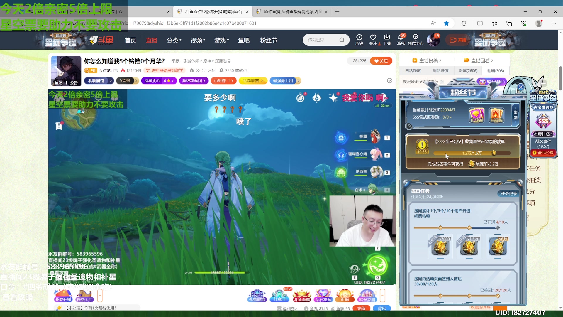Open 创作中心 lightbulb icon
The width and height of the screenshot is (563, 317).
tap(416, 40)
